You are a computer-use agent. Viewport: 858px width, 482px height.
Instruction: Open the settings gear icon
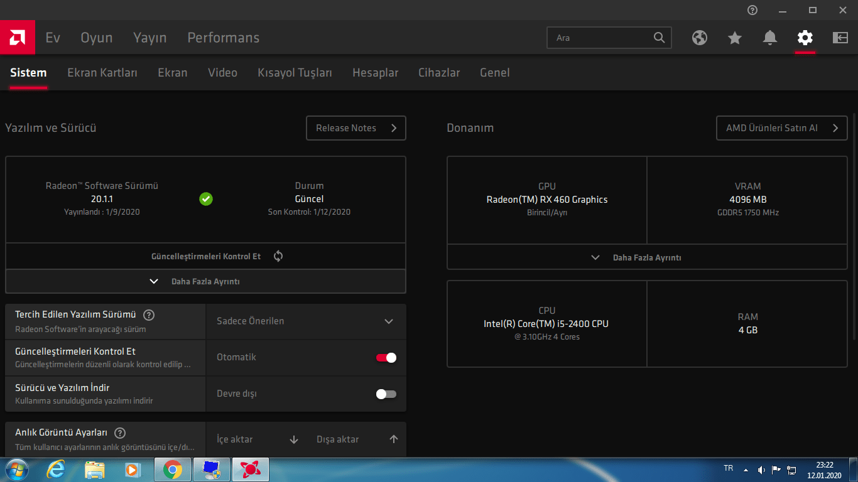click(805, 38)
